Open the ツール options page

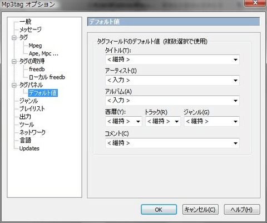coord(27,125)
